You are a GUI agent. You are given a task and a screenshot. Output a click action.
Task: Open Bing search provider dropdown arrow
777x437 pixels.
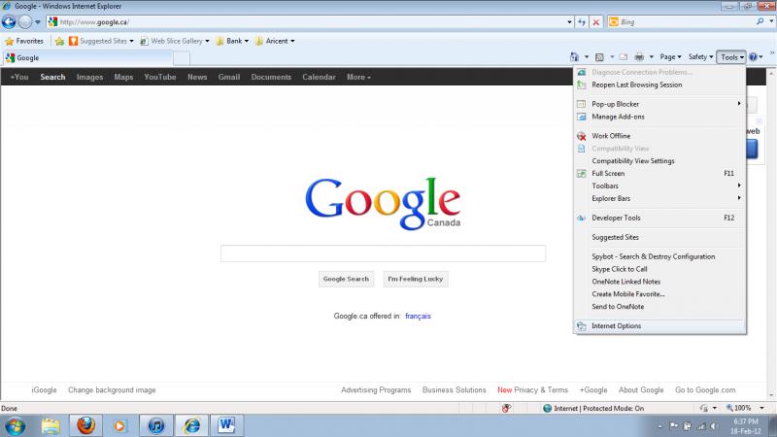[771, 21]
